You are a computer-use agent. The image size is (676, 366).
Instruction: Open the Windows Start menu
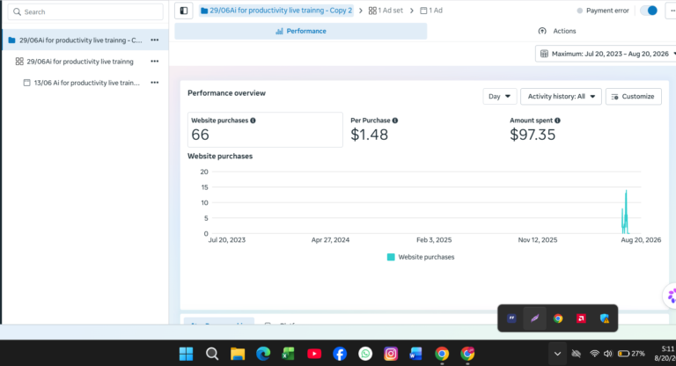pyautogui.click(x=187, y=354)
